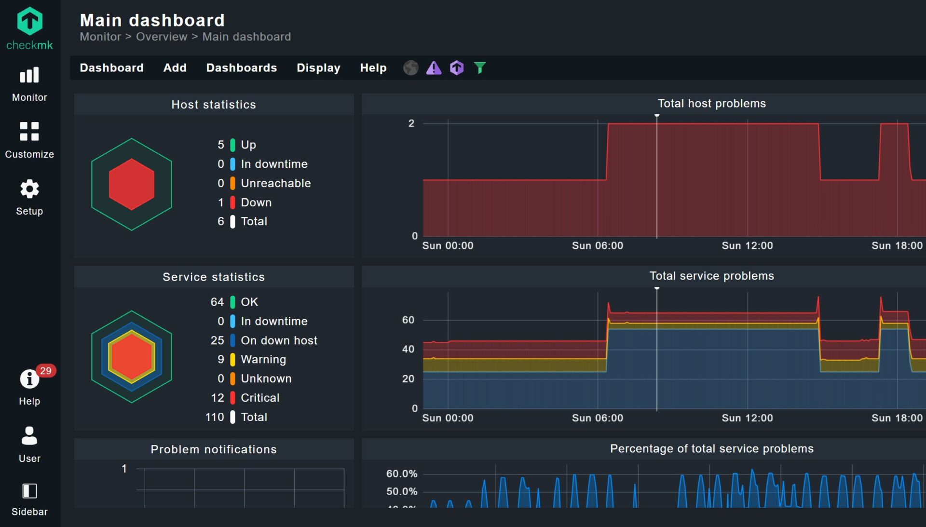This screenshot has height=527, width=926.
Task: Open the Setup gear menu
Action: [x=29, y=189]
